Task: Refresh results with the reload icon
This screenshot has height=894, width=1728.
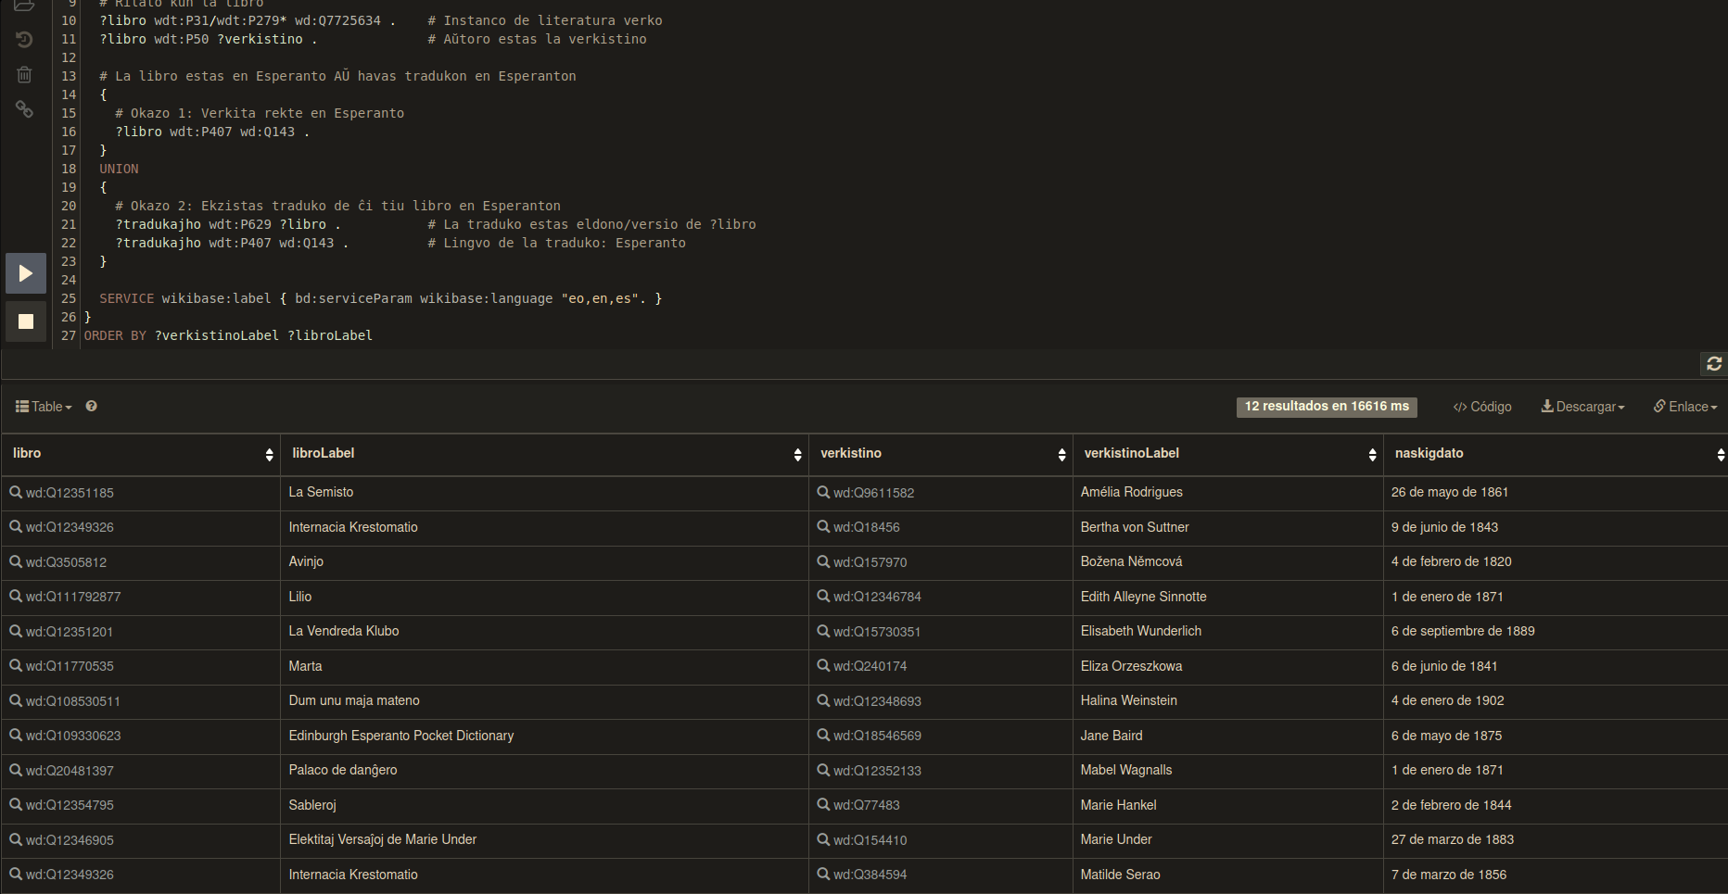Action: tap(1714, 364)
